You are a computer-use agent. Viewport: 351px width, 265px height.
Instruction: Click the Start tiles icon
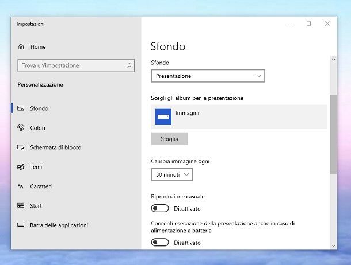21,205
